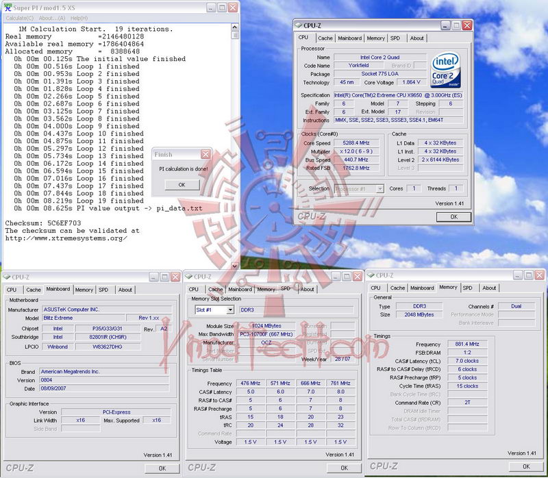Switch to About tab in processor CPU-Z window
The width and height of the screenshot is (548, 478).
[416, 38]
